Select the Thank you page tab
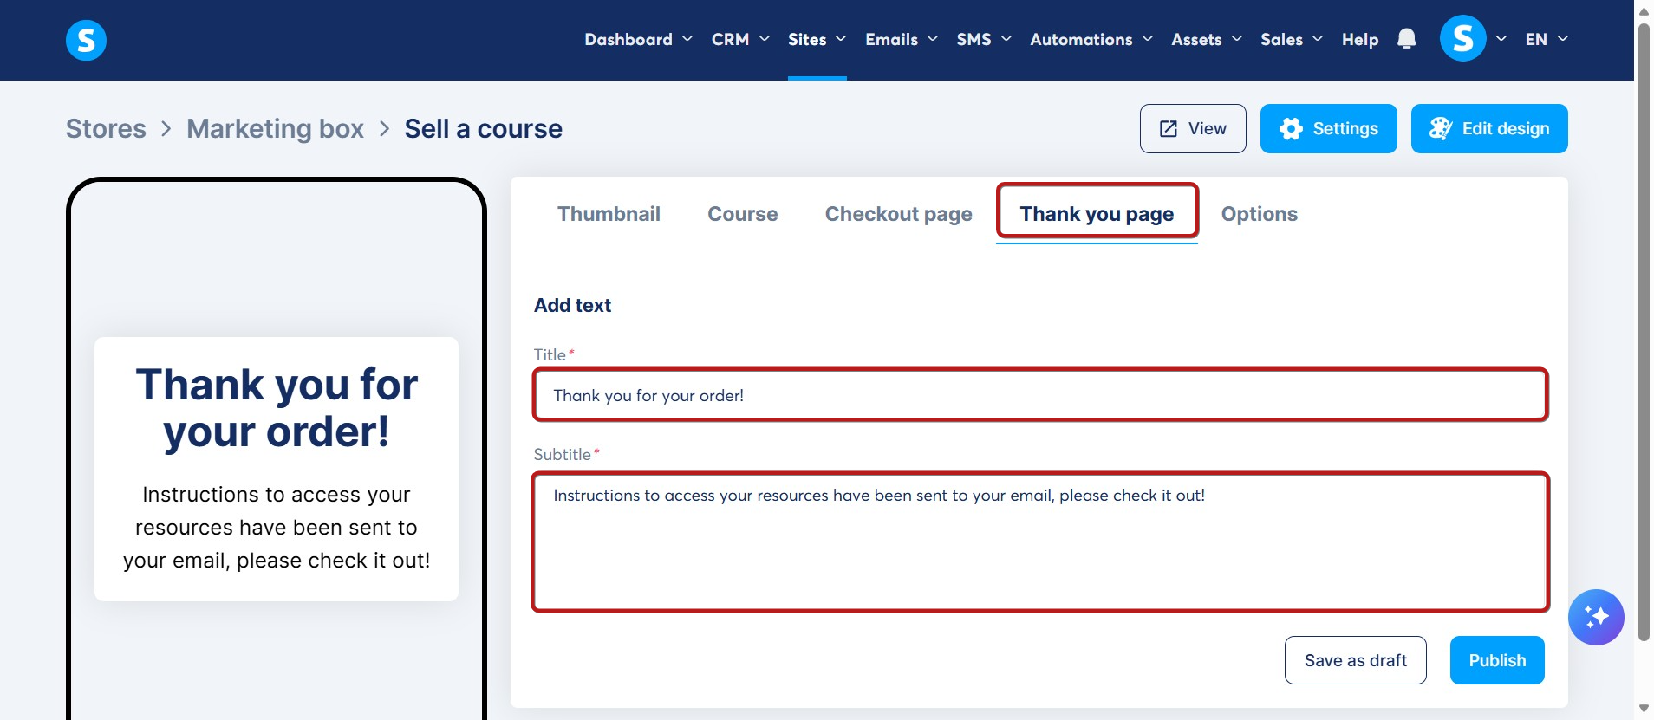The width and height of the screenshot is (1654, 720). 1097,214
